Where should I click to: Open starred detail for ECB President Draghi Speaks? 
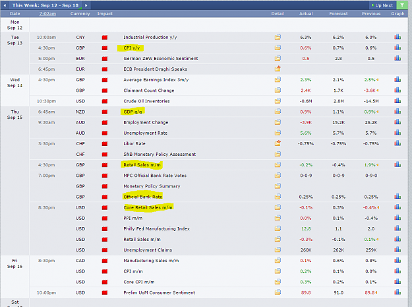[x=278, y=69]
